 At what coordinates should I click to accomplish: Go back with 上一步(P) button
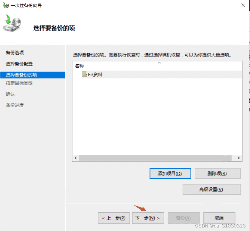click(114, 218)
